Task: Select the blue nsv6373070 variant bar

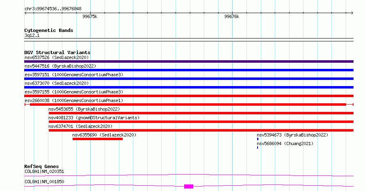Action: pos(189,87)
